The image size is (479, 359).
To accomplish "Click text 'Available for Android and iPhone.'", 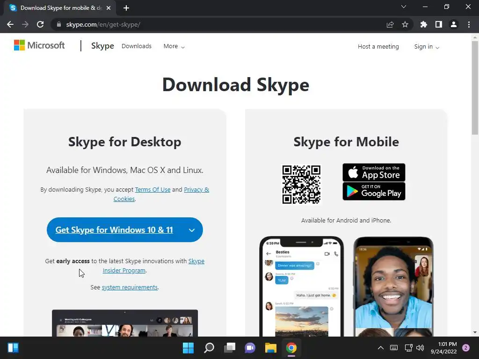I will point(346,221).
